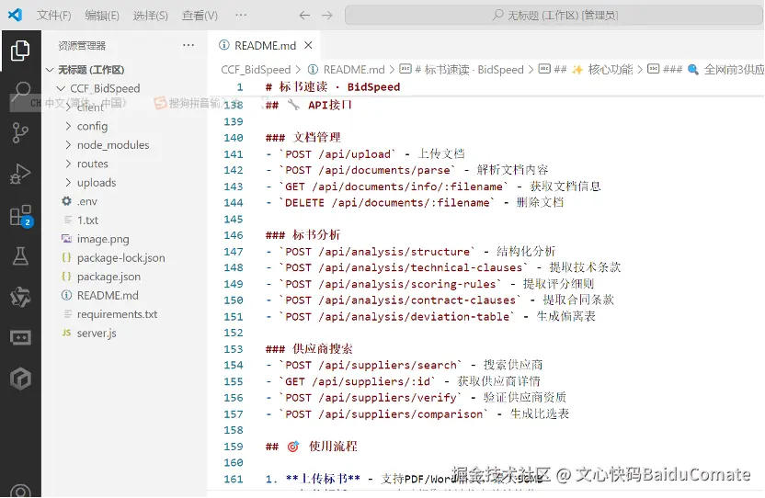
Task: Click the title bar command search box
Action: (554, 15)
